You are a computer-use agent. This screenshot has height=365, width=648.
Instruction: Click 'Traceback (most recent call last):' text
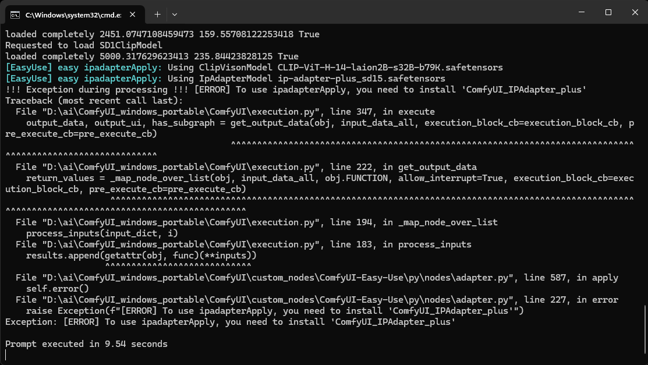point(85,101)
